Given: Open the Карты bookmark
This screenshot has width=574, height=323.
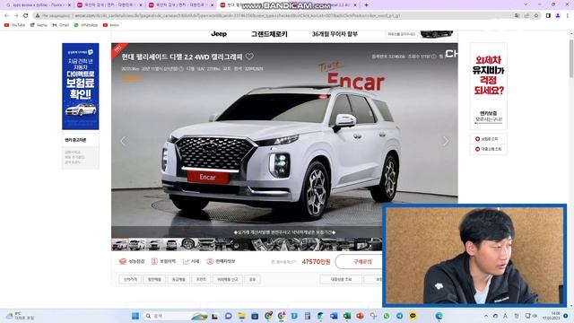Looking at the screenshot, I should pyautogui.click(x=39, y=25).
